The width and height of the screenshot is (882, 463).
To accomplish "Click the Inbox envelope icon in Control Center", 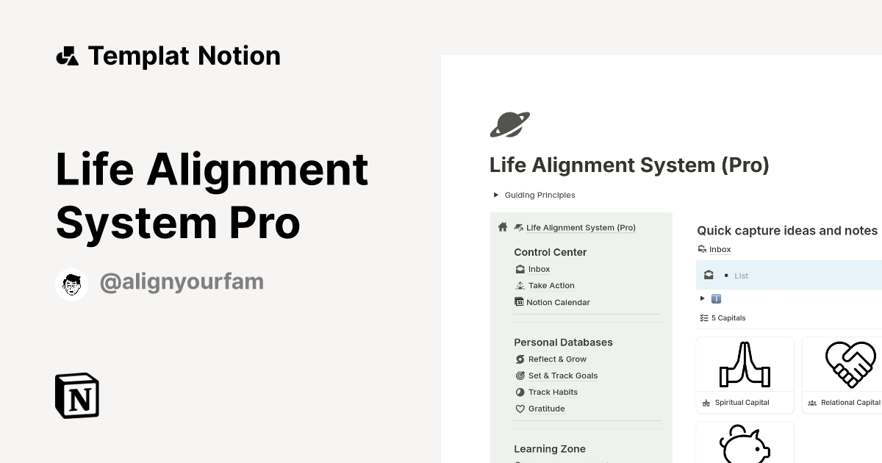I will (520, 269).
